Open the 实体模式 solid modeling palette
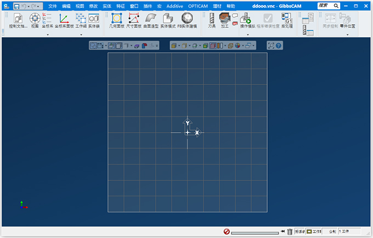 point(168,21)
